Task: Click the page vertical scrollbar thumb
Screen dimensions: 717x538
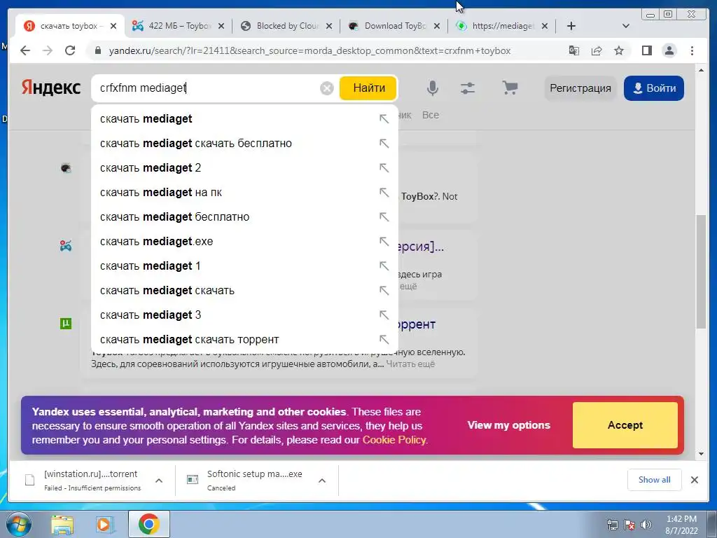Action: [x=701, y=271]
